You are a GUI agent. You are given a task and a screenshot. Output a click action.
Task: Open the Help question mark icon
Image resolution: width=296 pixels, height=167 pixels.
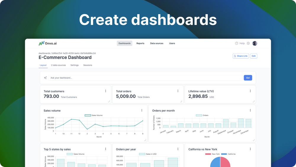click(237, 43)
